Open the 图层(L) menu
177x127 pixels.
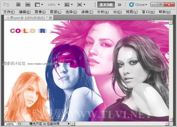[x=56, y=12]
